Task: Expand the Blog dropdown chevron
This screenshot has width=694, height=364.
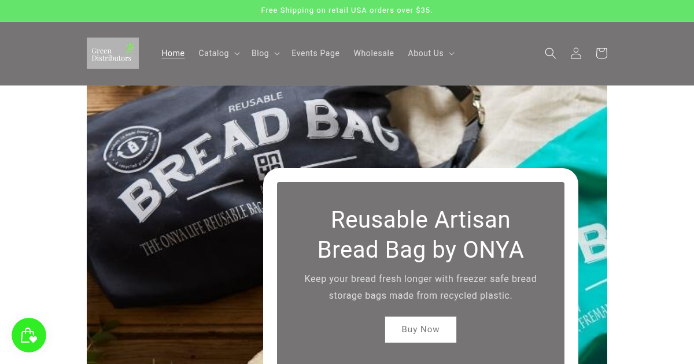Action: [277, 54]
